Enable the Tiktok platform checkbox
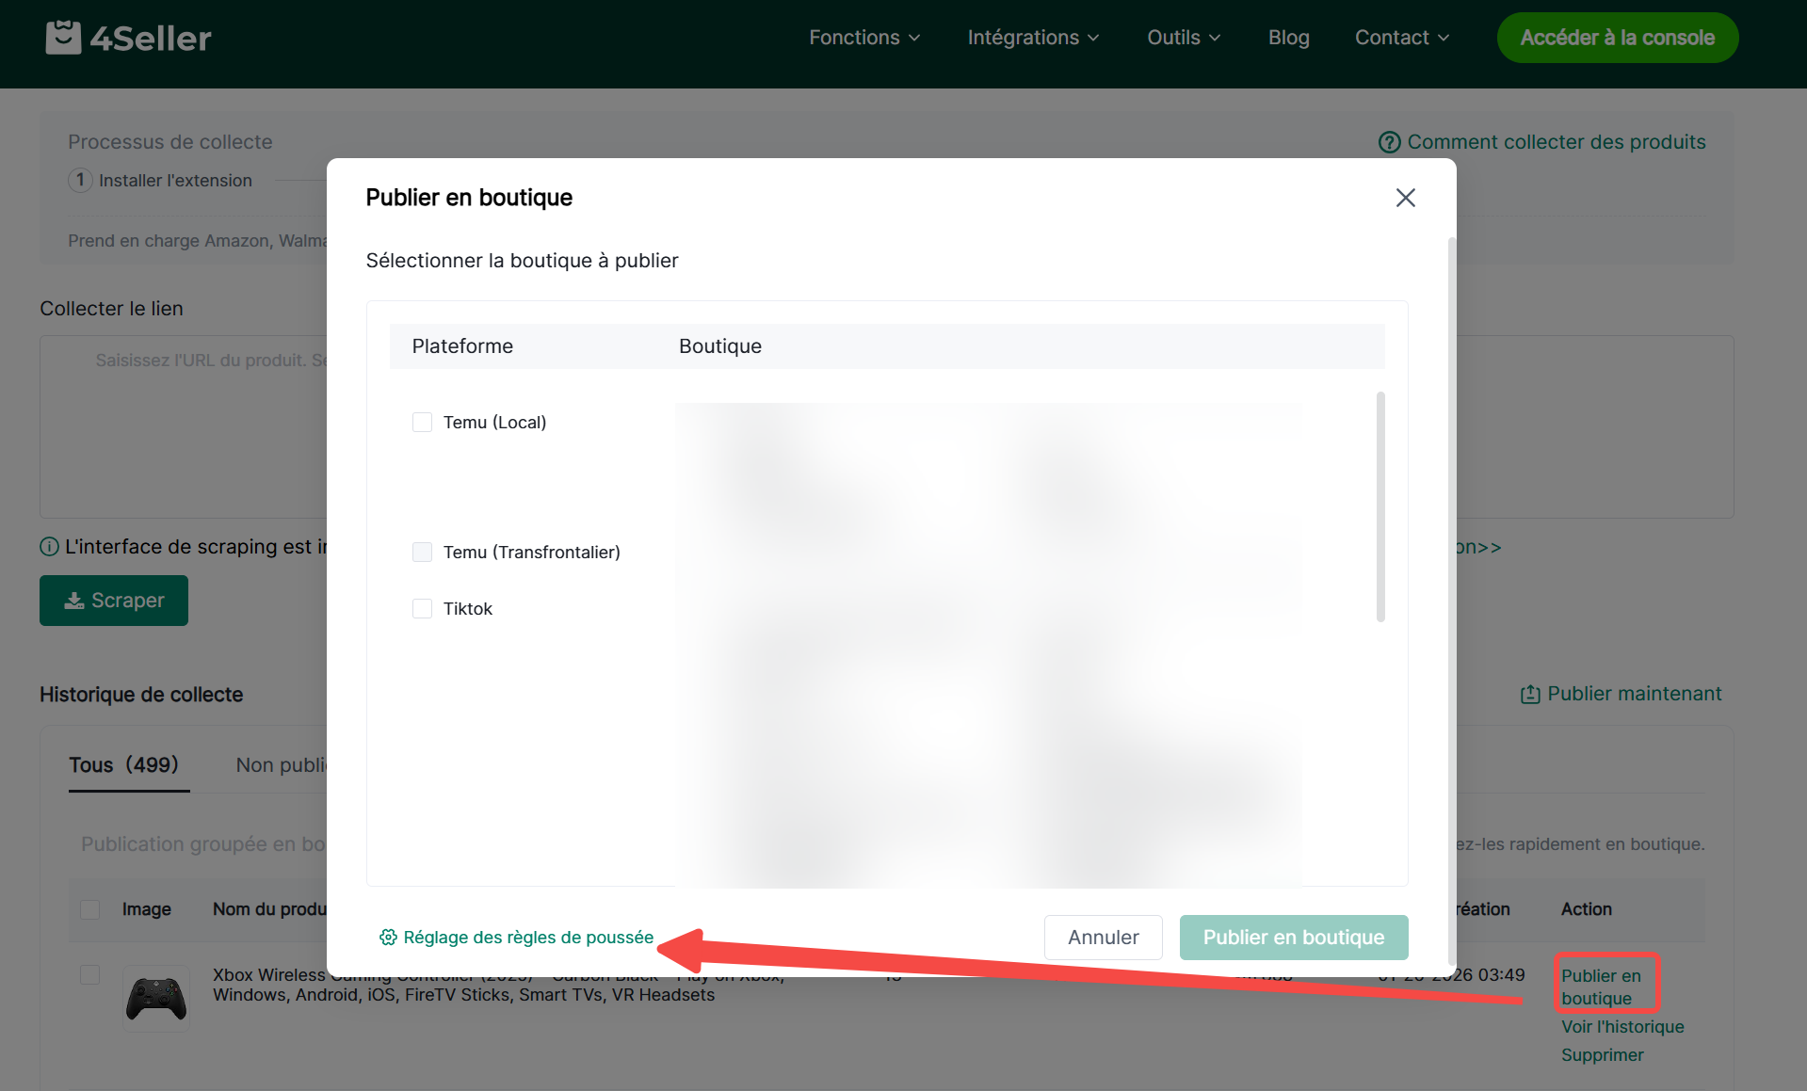Image resolution: width=1807 pixels, height=1091 pixels. click(x=422, y=609)
